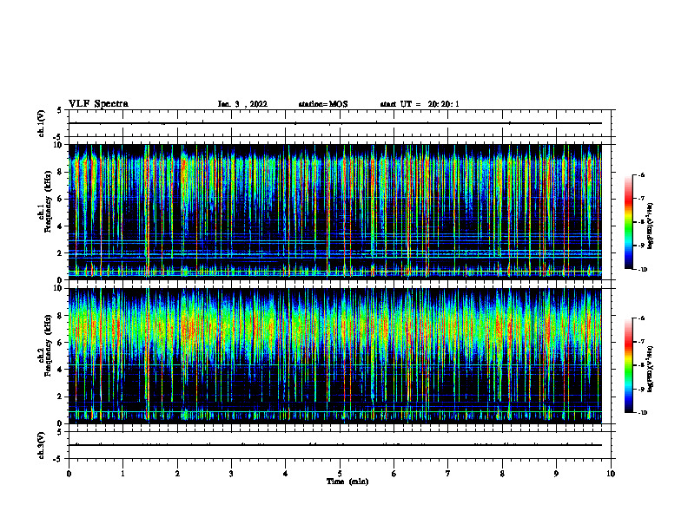
Task: Click the time axis tick label "10"
Action: pyautogui.click(x=611, y=474)
